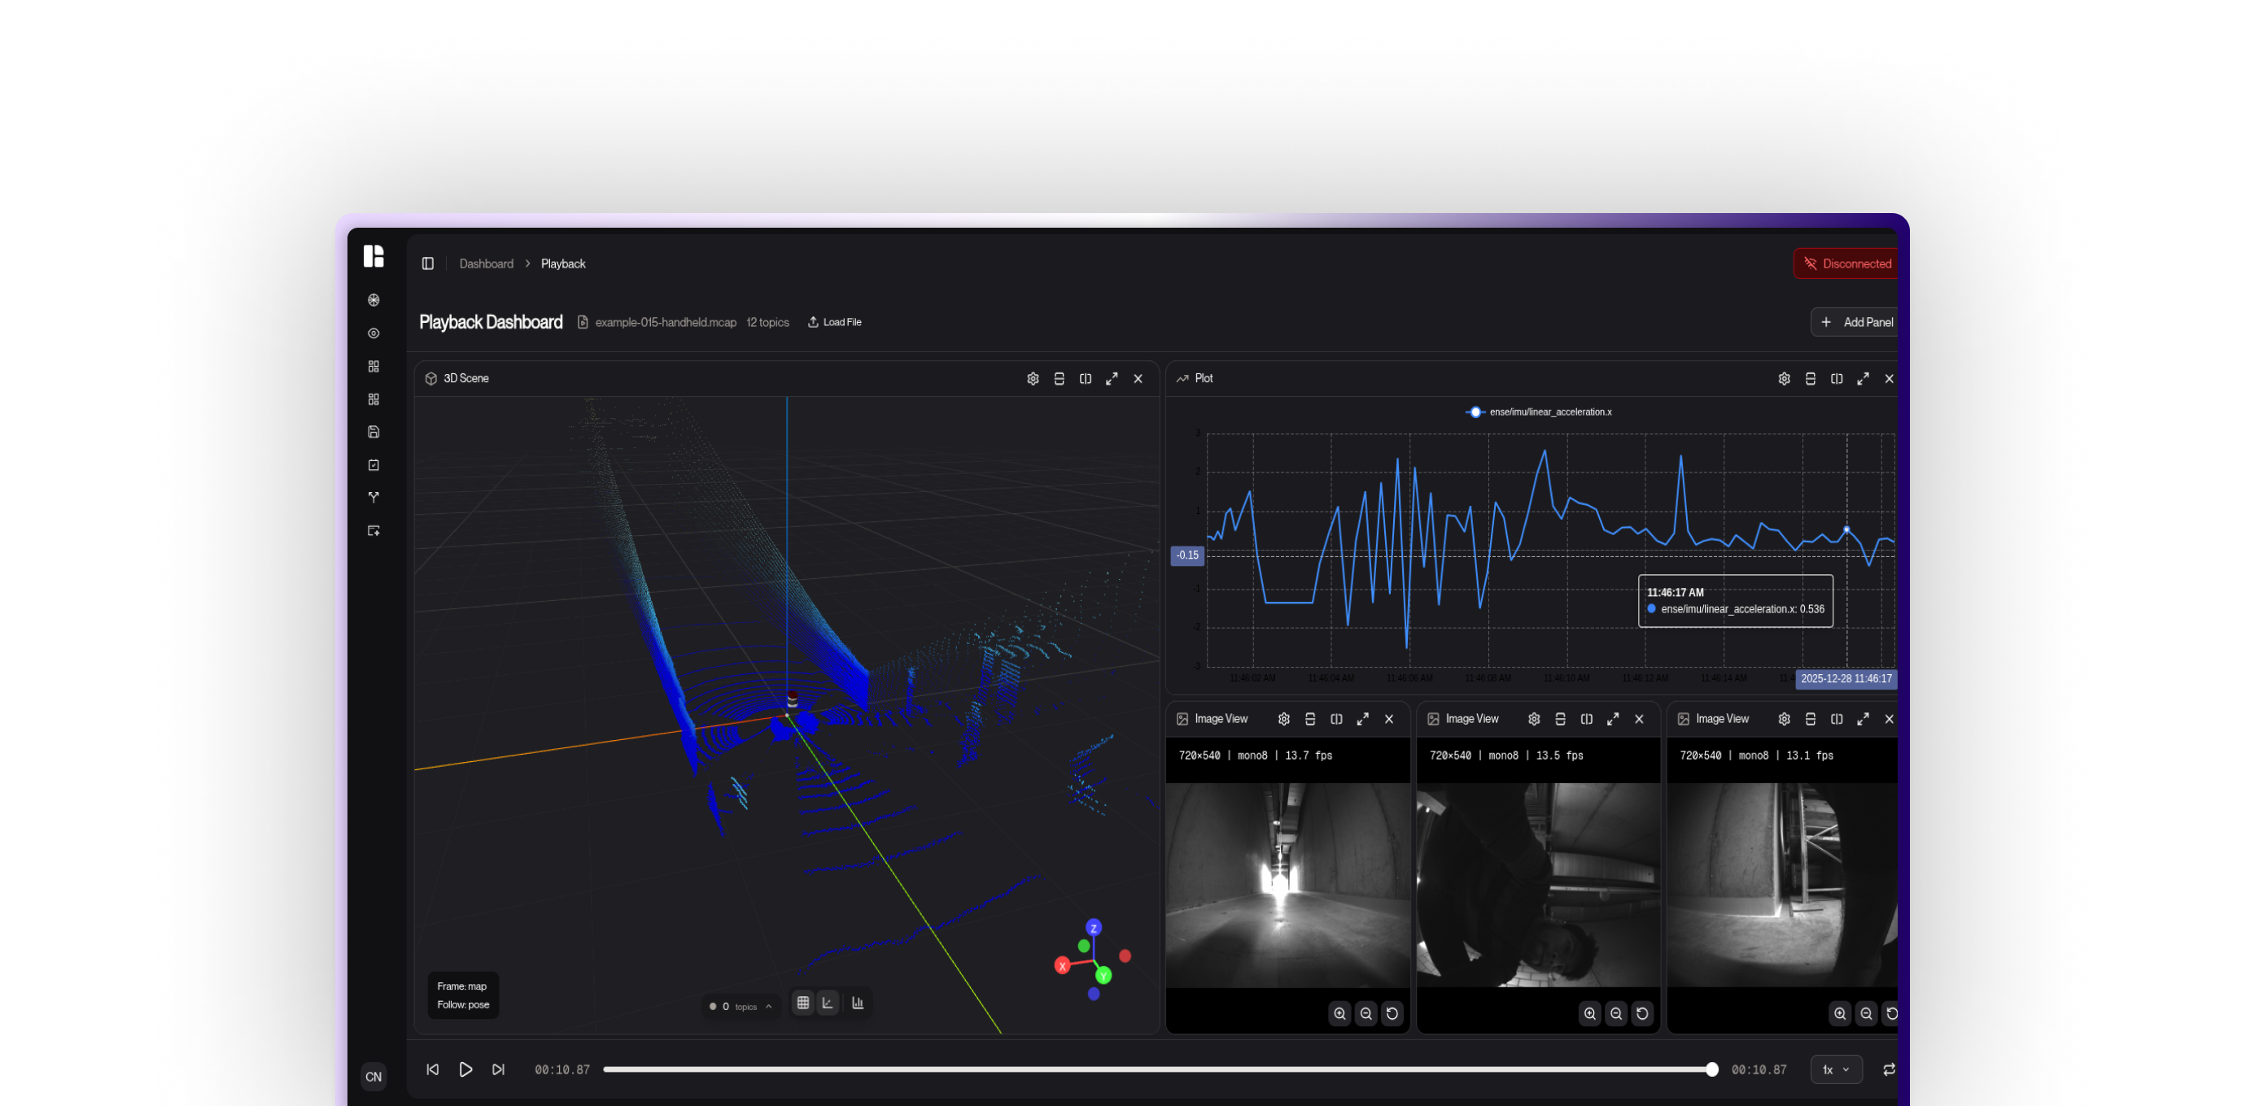Collapse the sidebar with the panel icon
The width and height of the screenshot is (2246, 1106).
(427, 264)
